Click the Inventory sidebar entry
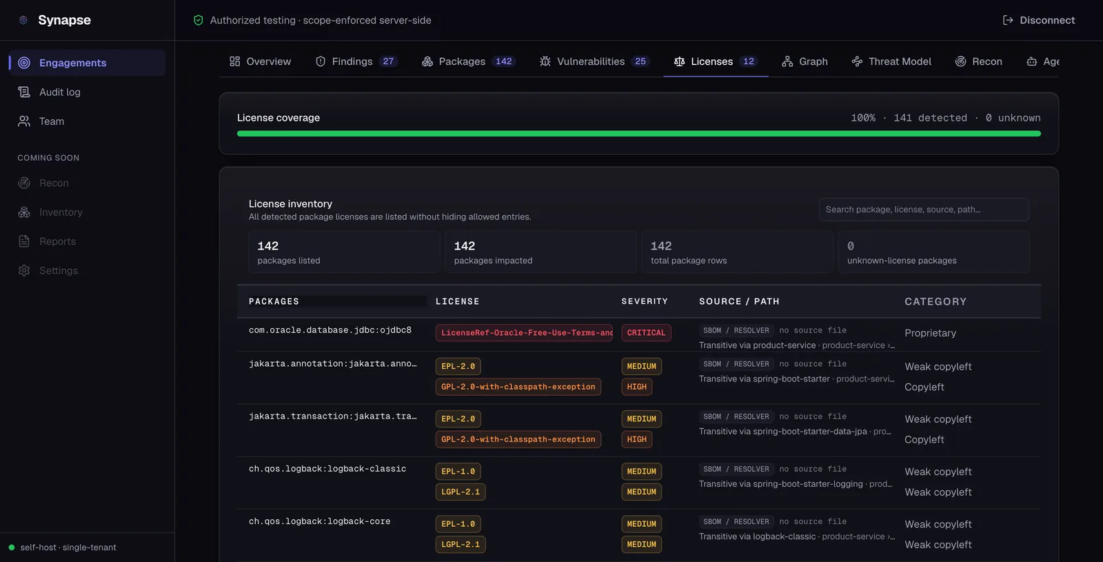1103x562 pixels. 87,212
